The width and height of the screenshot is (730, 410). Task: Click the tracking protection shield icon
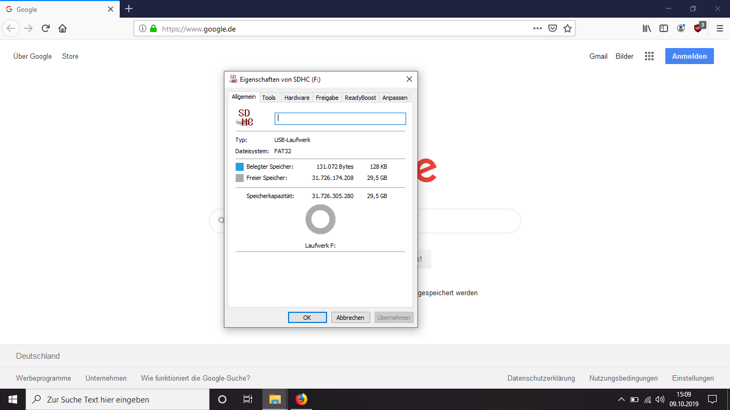point(552,28)
